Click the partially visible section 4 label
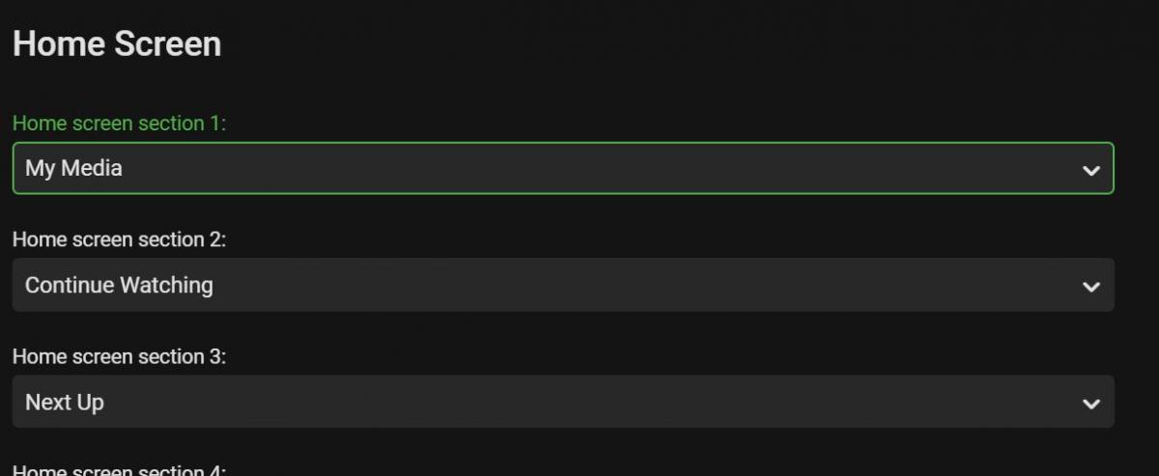This screenshot has height=476, width=1159. pyautogui.click(x=119, y=470)
